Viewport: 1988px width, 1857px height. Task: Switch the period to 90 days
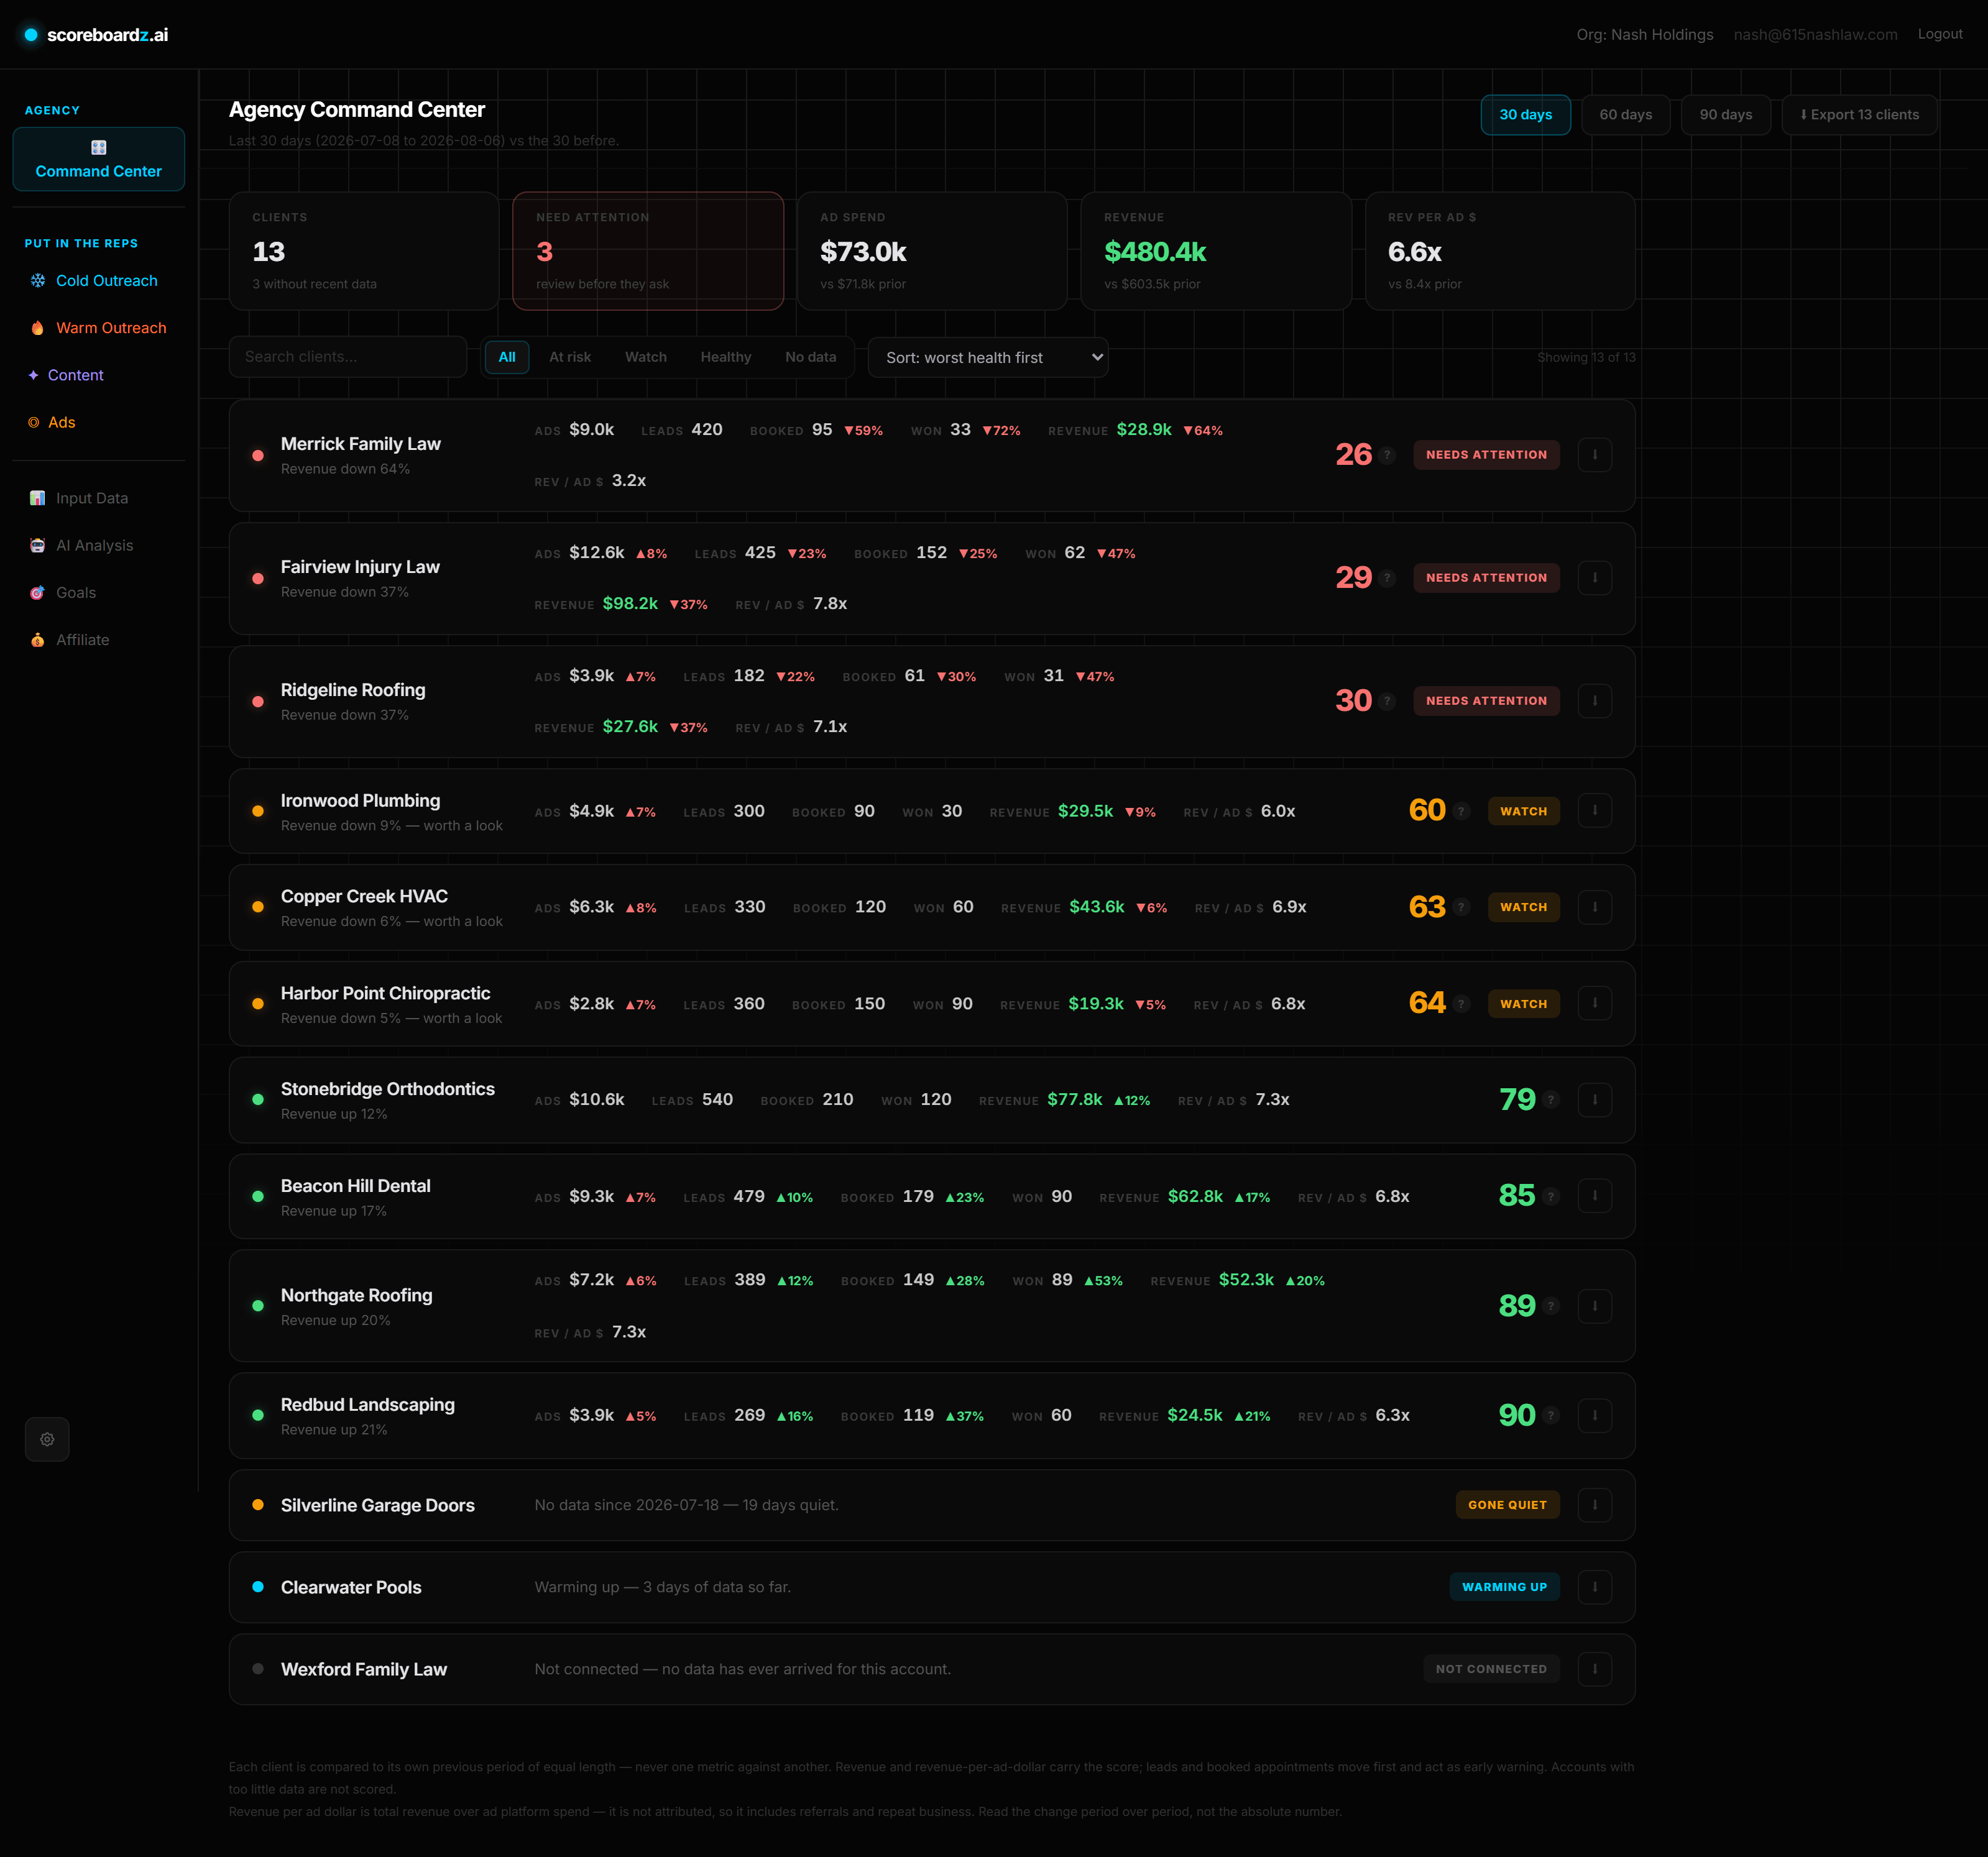[x=1725, y=115]
